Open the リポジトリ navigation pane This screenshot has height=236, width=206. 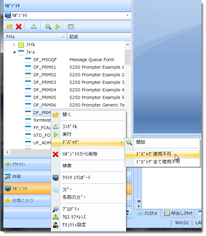[27, 188]
